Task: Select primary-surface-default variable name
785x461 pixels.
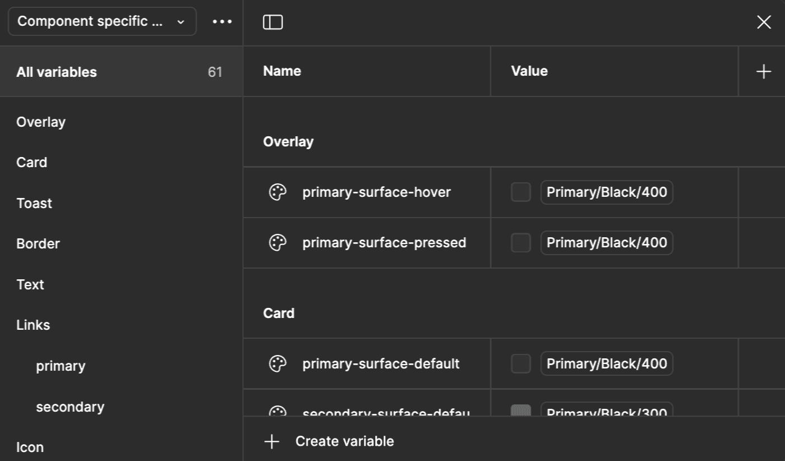Action: 381,363
